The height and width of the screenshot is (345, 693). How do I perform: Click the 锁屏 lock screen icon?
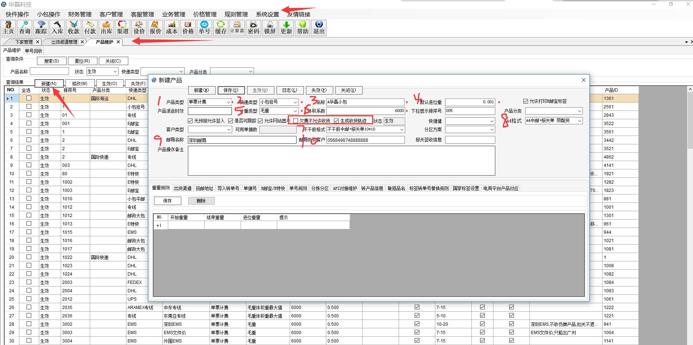click(x=270, y=28)
